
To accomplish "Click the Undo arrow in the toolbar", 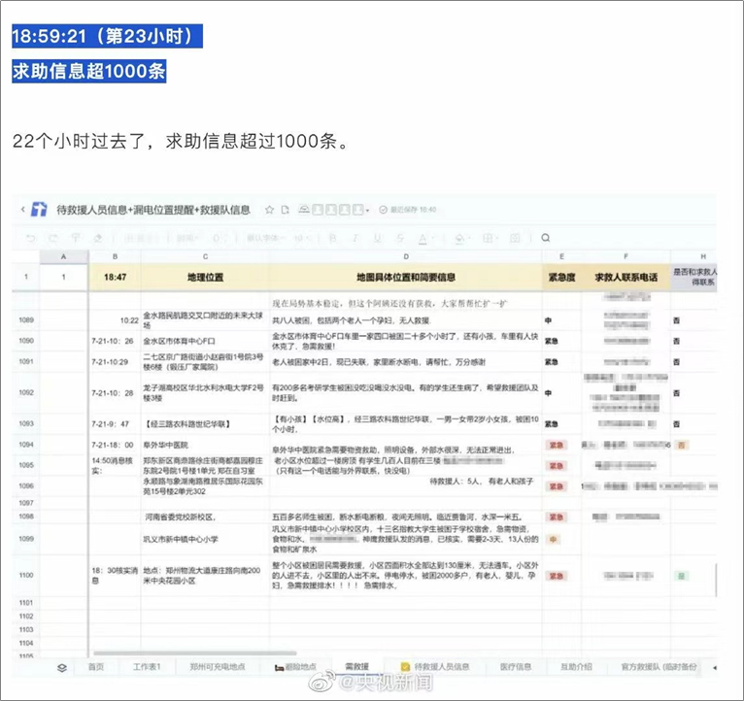I will coord(31,238).
